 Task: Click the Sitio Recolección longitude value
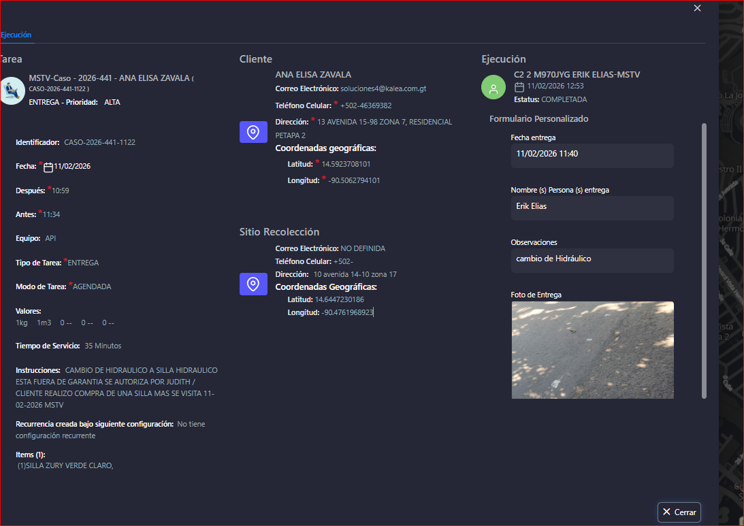347,312
